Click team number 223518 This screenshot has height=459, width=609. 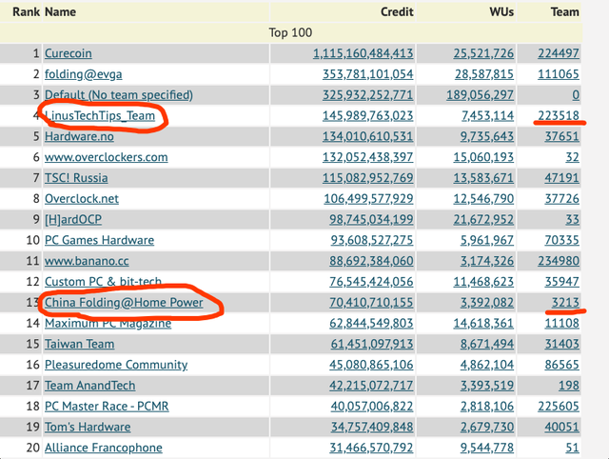(559, 115)
